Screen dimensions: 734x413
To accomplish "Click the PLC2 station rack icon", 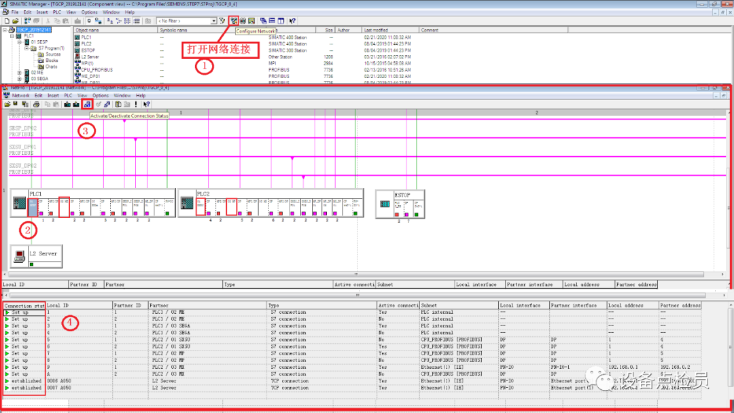I will coord(187,204).
